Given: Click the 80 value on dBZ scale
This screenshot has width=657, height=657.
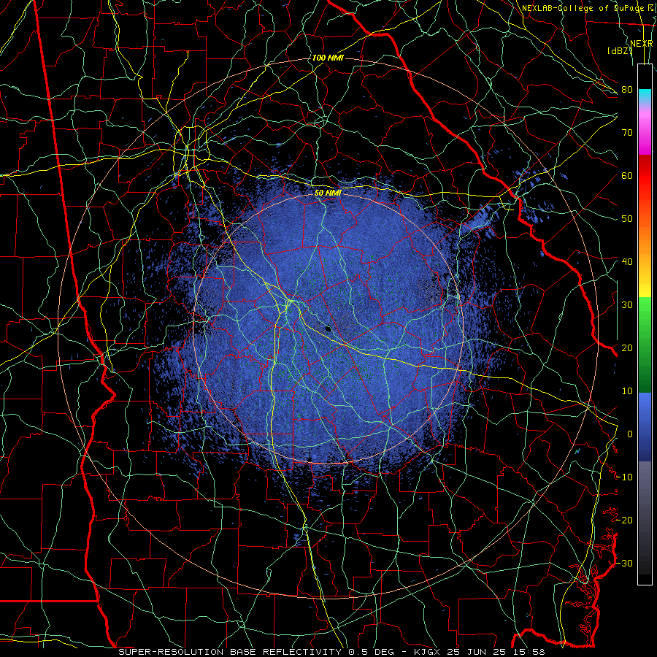Looking at the screenshot, I should (627, 89).
